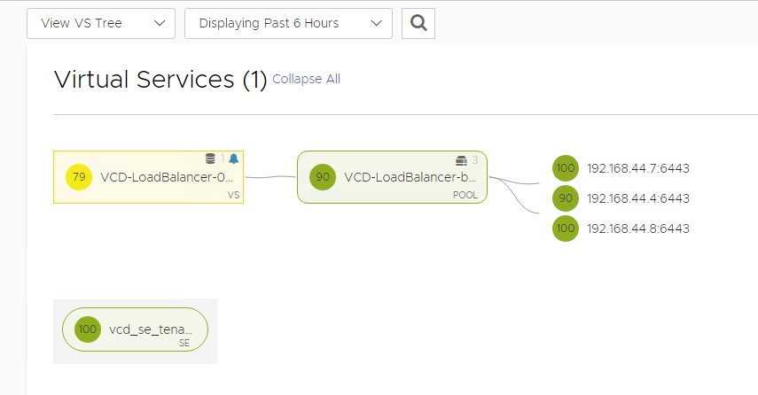This screenshot has height=395, width=758.
Task: Click the yellow 79 health score badge
Action: click(x=79, y=177)
